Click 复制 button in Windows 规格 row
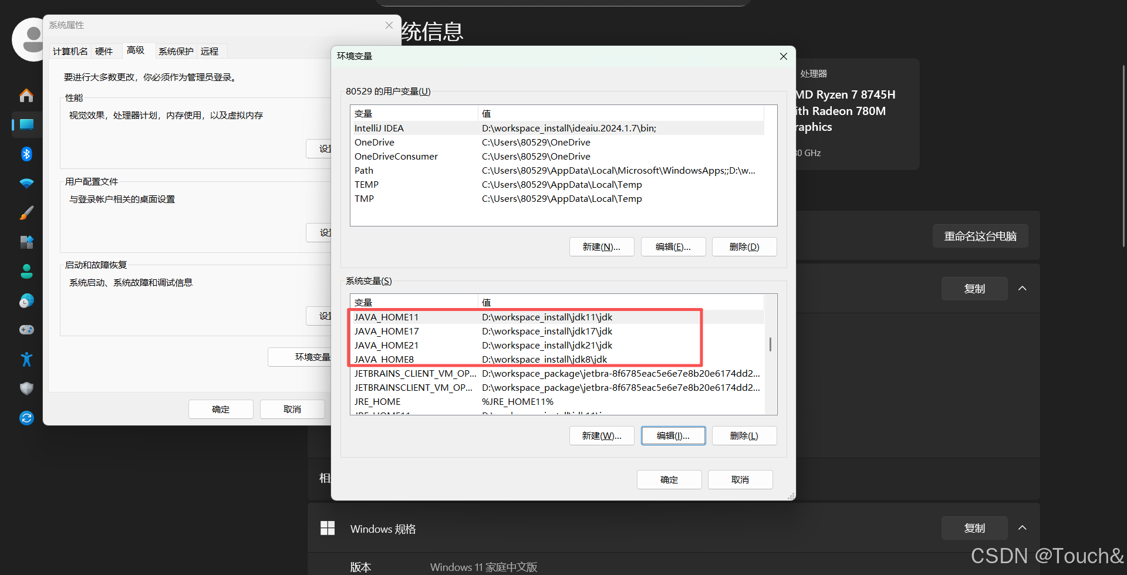This screenshot has height=575, width=1127. [974, 528]
